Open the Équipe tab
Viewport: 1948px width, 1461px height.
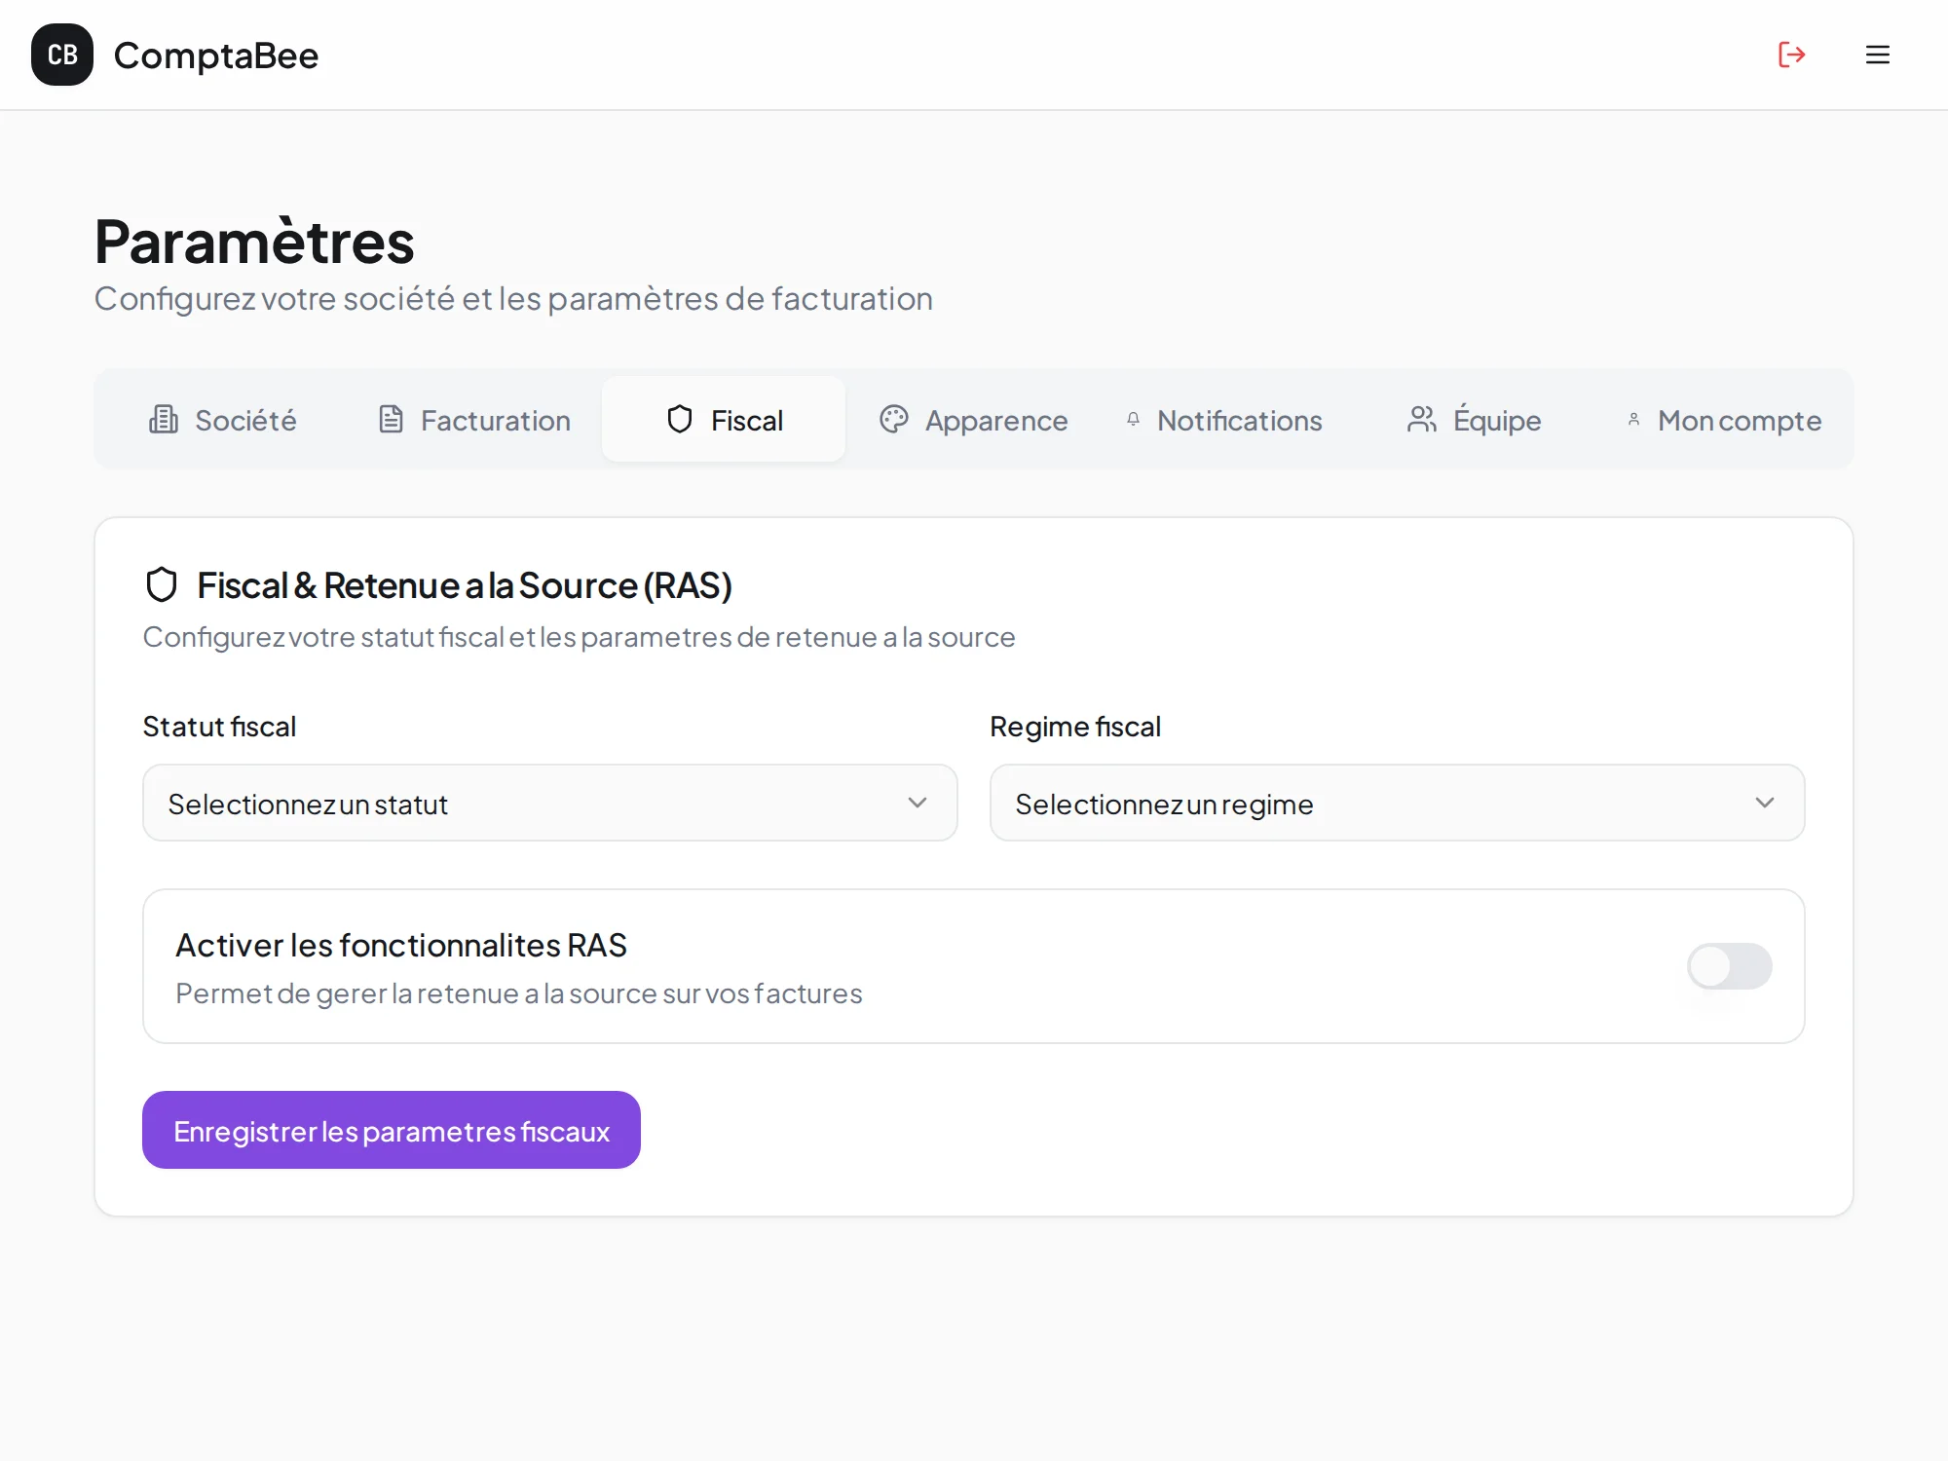1496,421
